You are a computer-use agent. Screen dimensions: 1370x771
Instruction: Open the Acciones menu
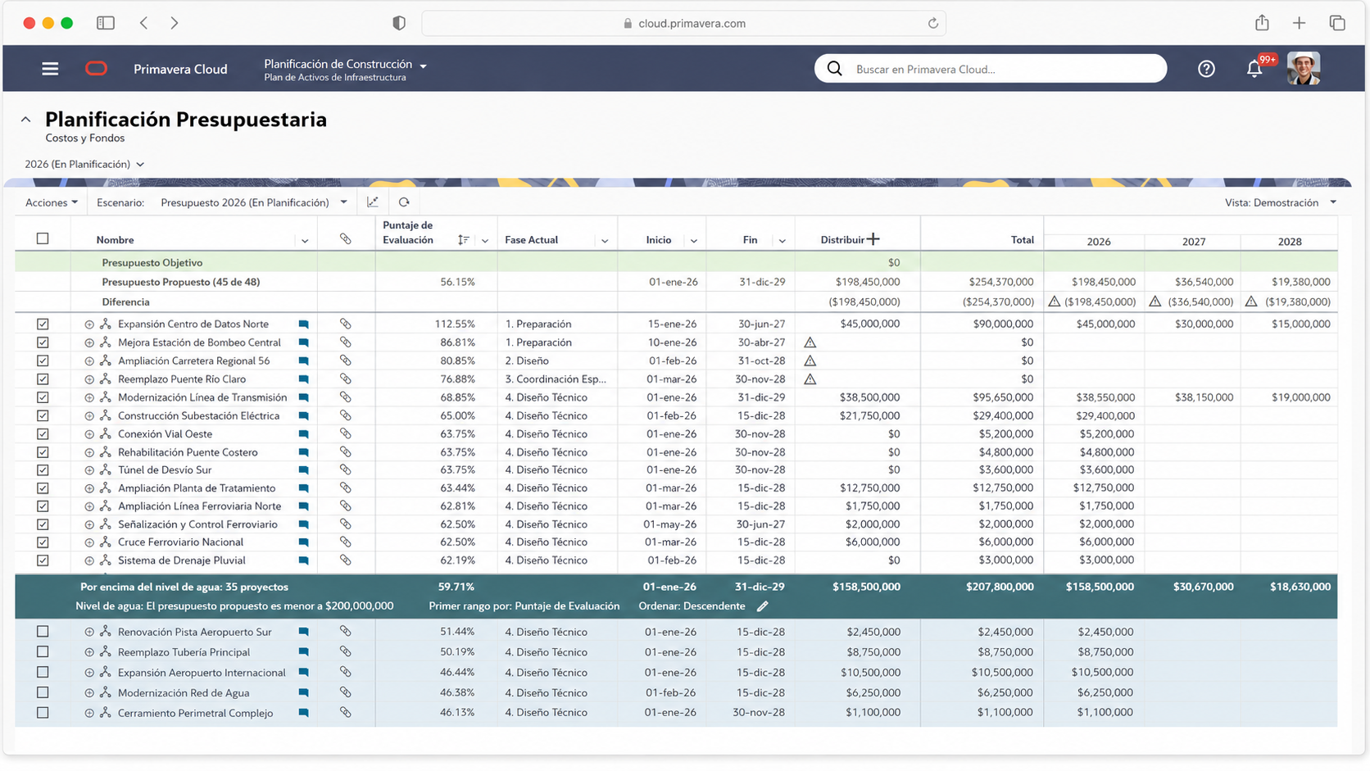tap(52, 202)
